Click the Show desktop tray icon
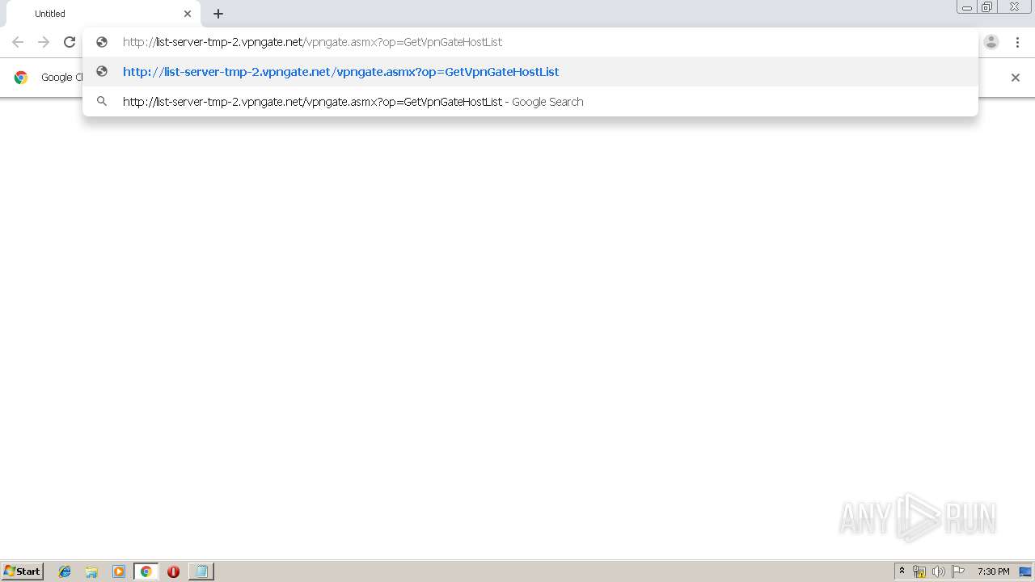Screen dimensions: 1035x582 click(x=1025, y=571)
